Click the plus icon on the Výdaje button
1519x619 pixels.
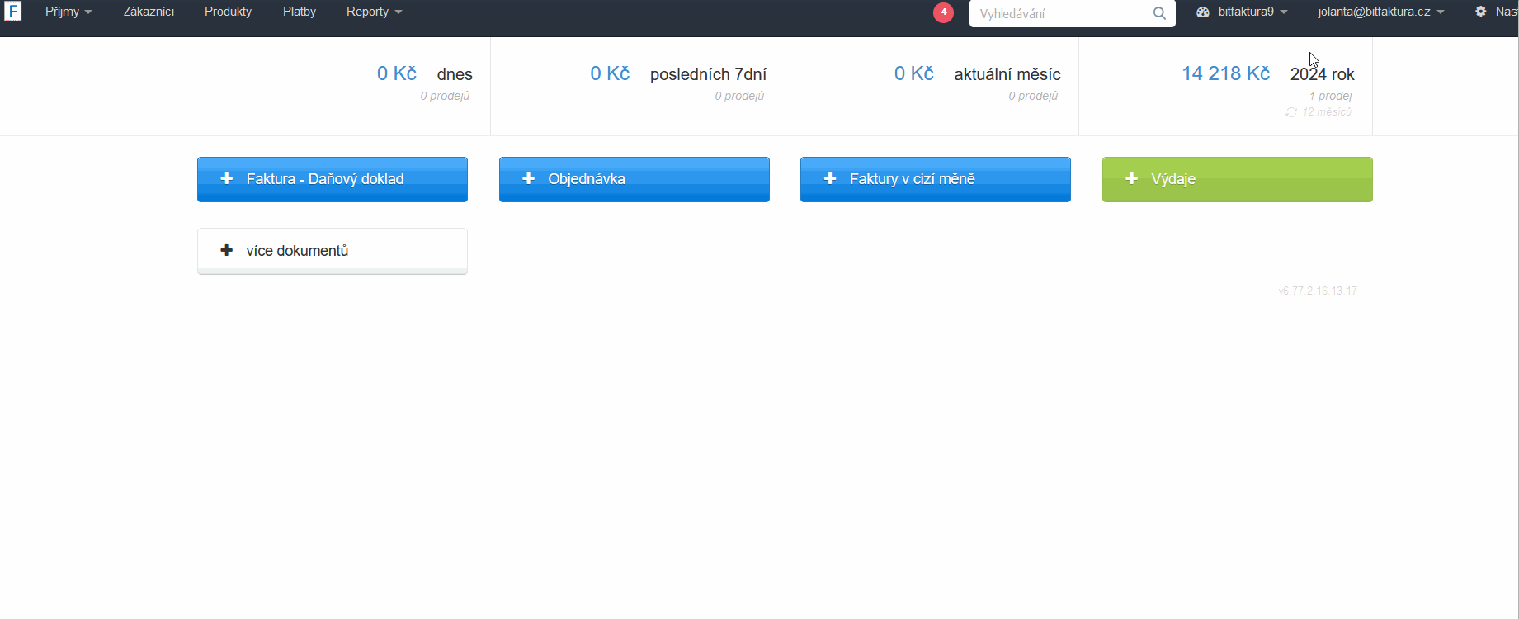[1132, 178]
